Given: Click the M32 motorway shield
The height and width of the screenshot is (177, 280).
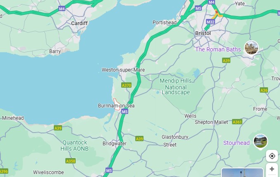Looking at the screenshot, I should (211, 22).
